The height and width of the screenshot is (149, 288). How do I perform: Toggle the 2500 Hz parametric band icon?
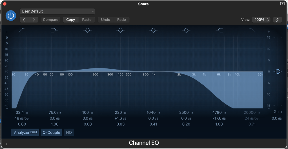point(186,30)
